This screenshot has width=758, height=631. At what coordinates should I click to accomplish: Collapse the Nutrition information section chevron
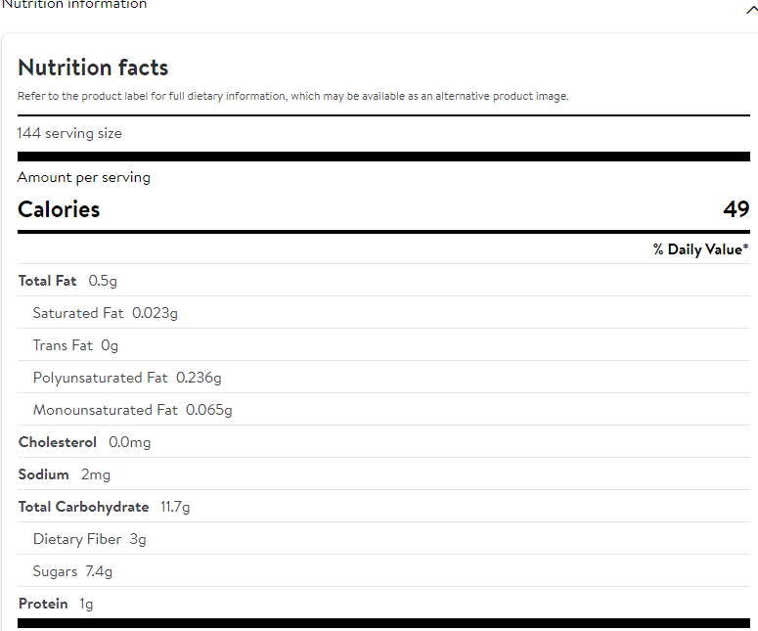pos(750,8)
